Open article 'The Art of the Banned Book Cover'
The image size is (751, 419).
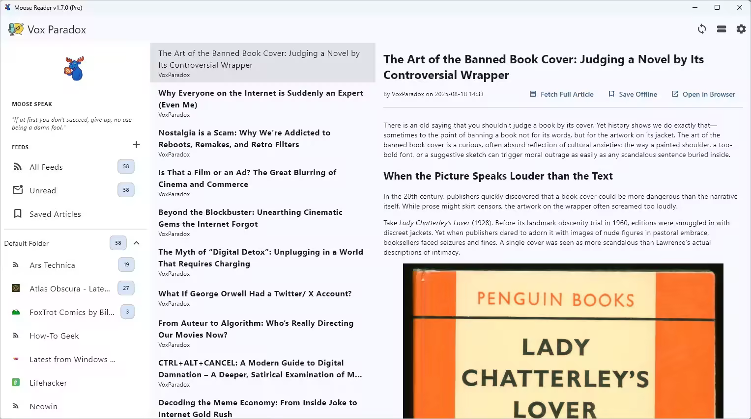tap(263, 63)
